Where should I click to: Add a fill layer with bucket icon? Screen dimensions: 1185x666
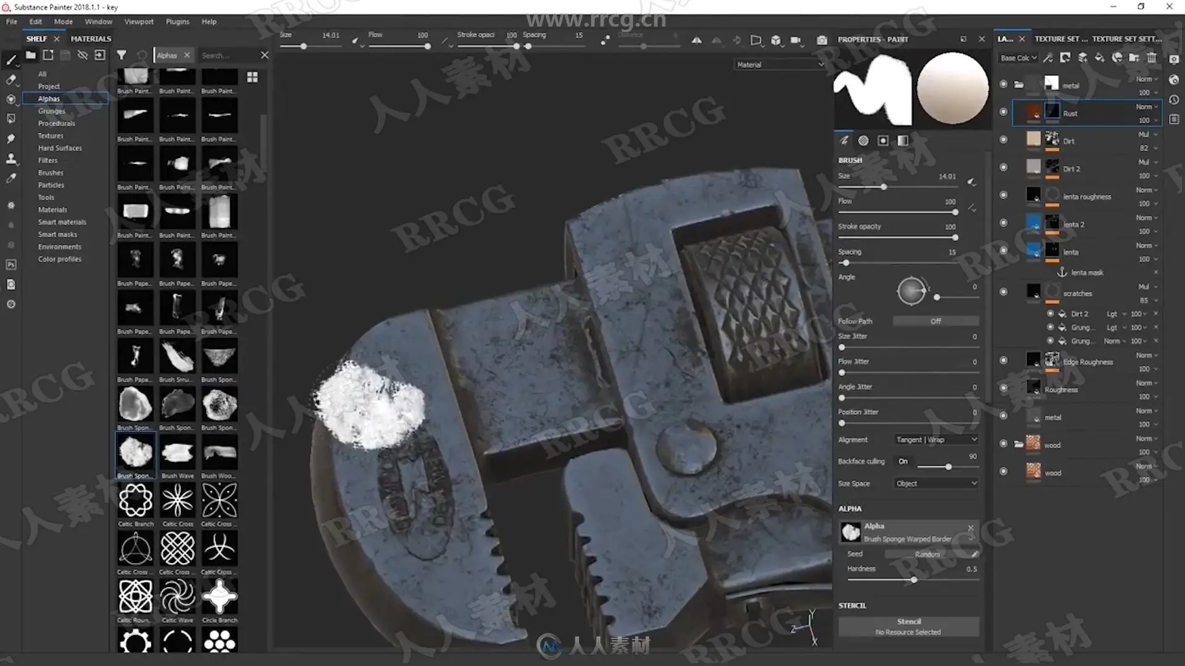click(x=1099, y=57)
